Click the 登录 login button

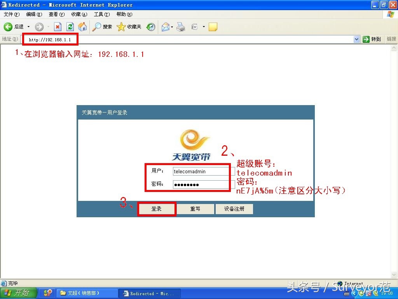[x=157, y=209]
